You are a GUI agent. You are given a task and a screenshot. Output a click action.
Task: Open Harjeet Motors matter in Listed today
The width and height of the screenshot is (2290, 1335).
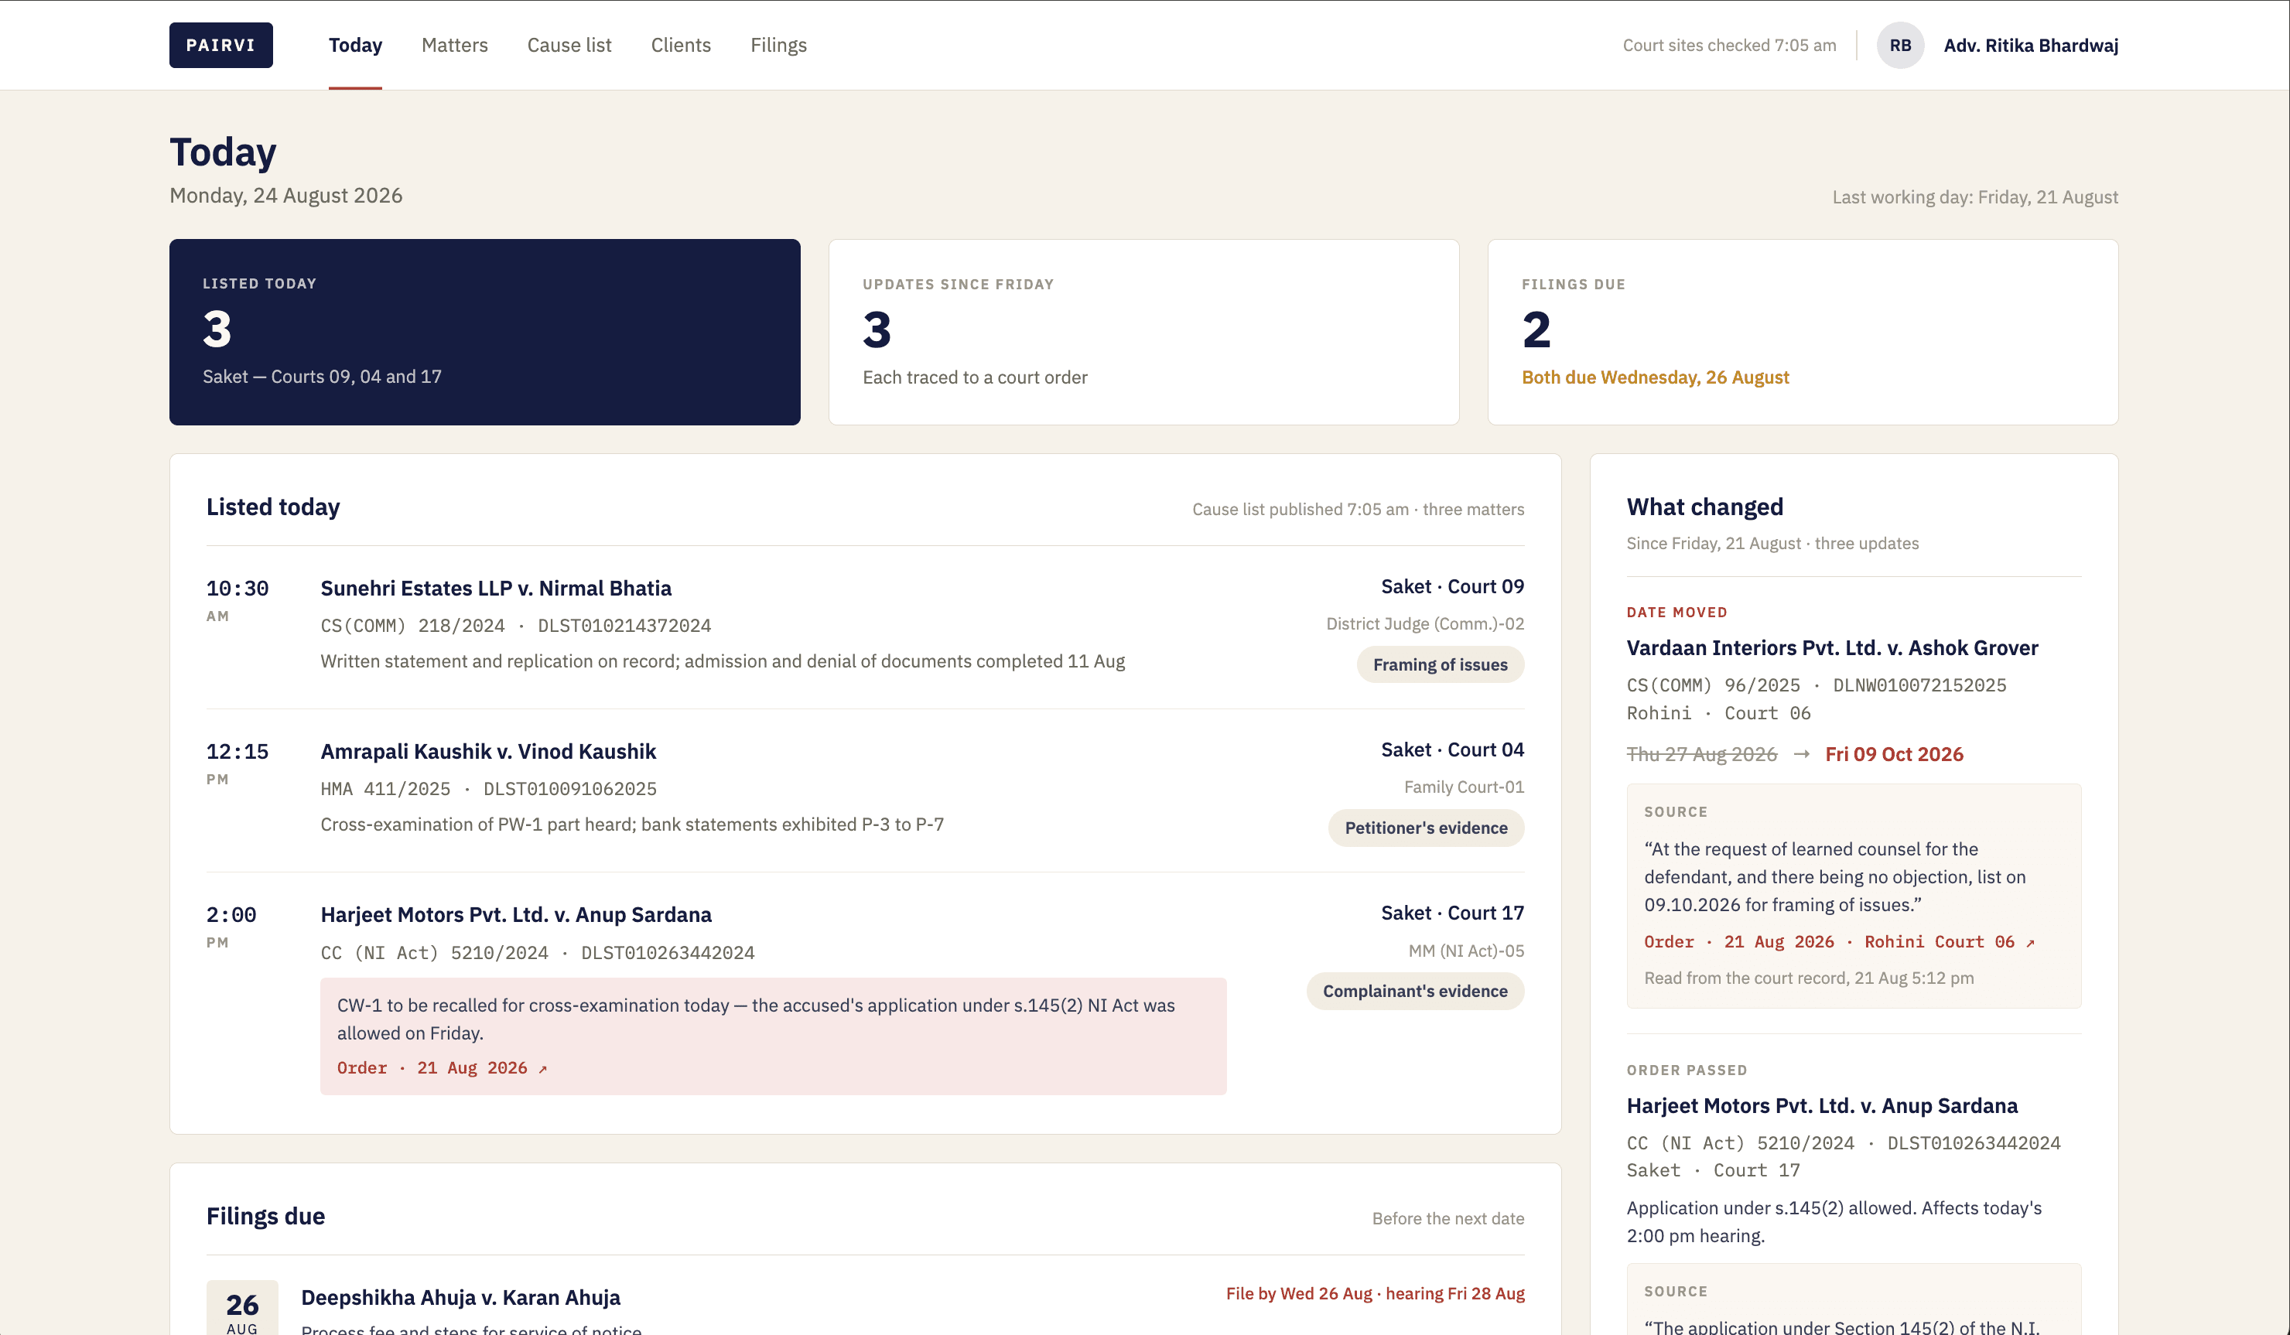(x=516, y=914)
